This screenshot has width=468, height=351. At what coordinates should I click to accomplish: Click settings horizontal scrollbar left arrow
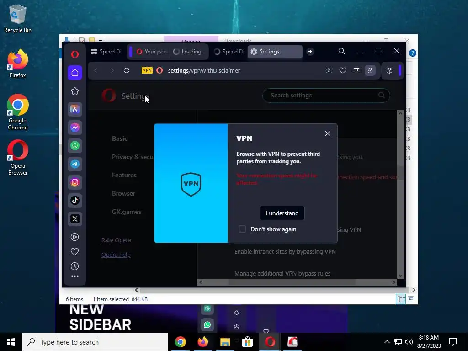201,282
